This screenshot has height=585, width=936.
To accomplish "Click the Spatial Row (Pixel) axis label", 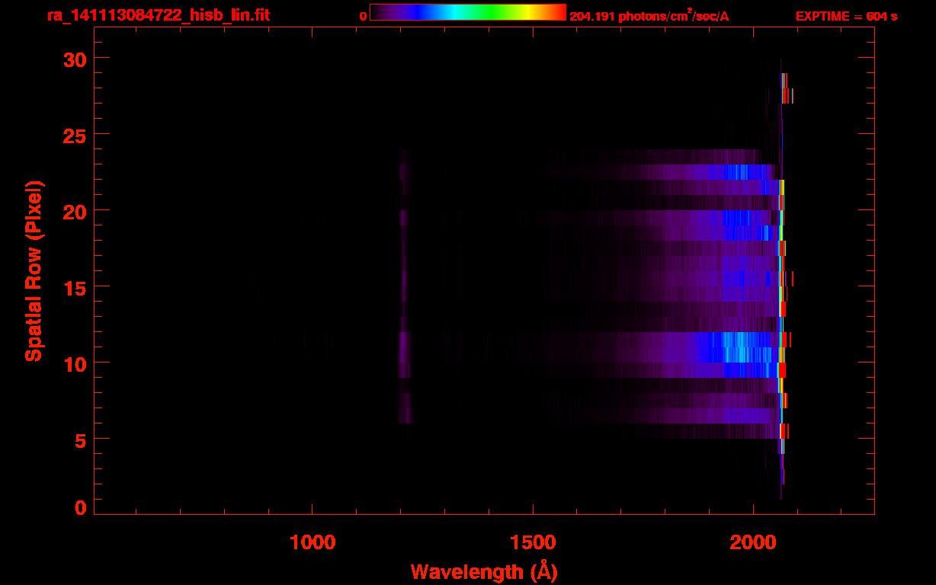I will point(34,271).
